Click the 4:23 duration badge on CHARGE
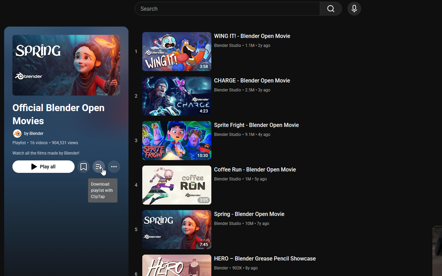 click(204, 111)
